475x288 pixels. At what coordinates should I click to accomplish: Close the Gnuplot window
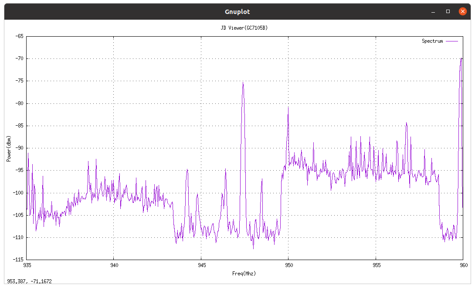click(462, 11)
